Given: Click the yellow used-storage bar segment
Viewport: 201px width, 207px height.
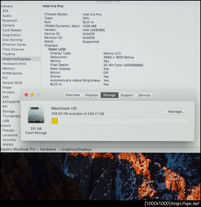Looking at the screenshot, I should coord(55,121).
